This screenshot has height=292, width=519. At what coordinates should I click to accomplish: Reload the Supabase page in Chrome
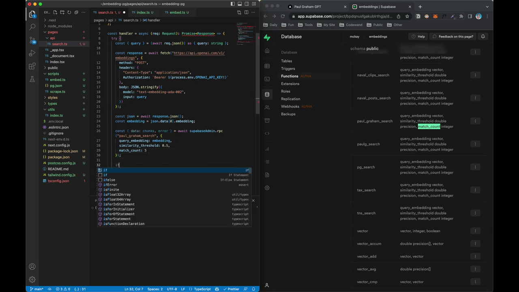[283, 16]
